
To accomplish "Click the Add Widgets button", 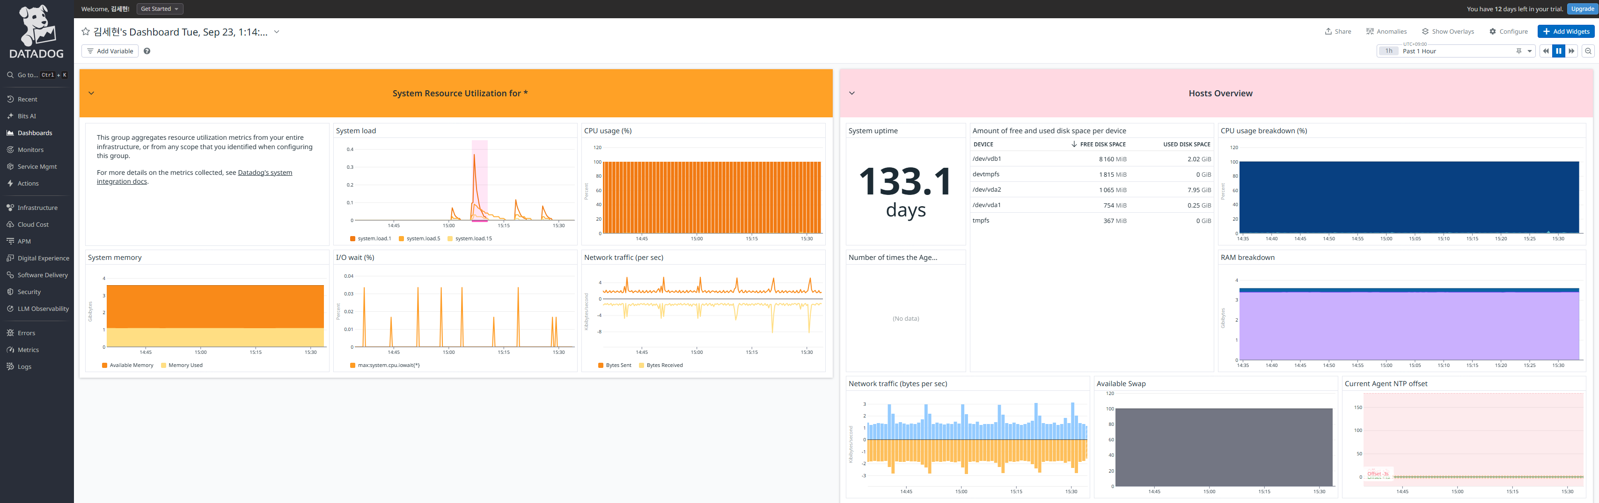I will click(1565, 32).
